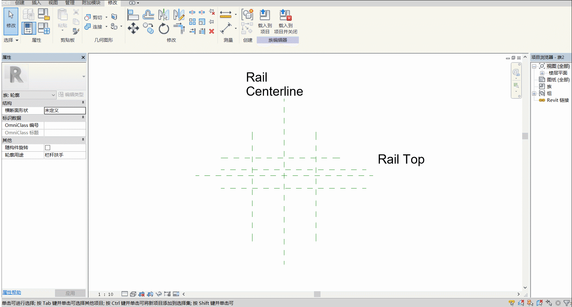Image resolution: width=572 pixels, height=307 pixels.
Task: Click the red Delete icon
Action: [212, 31]
